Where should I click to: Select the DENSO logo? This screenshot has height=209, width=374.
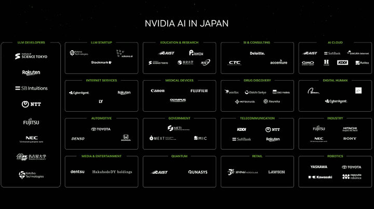point(78,139)
